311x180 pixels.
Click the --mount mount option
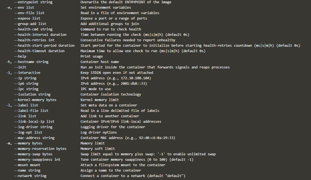(x=27, y=165)
